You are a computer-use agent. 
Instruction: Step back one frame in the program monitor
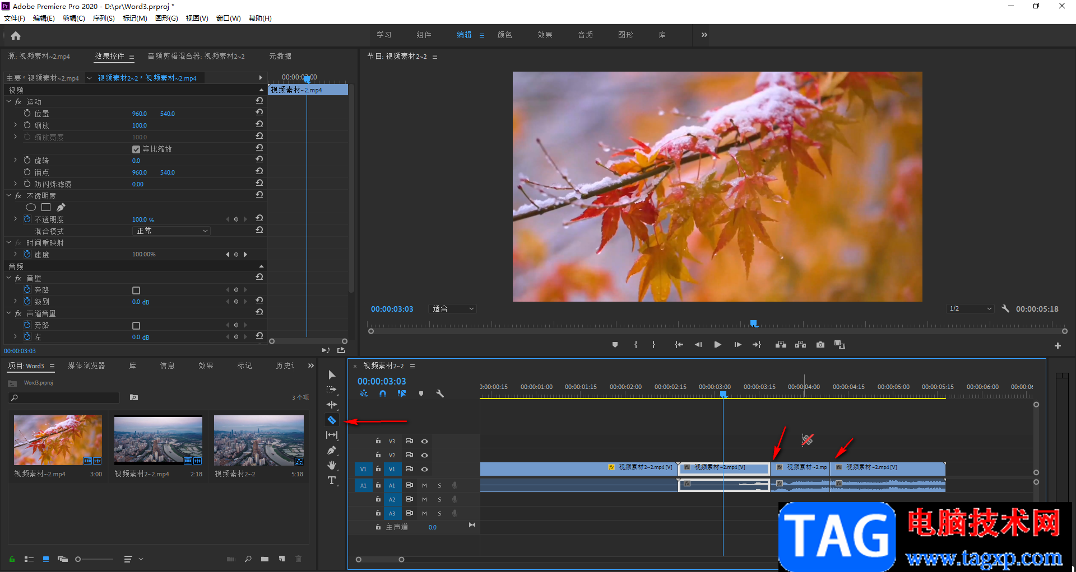pos(698,345)
